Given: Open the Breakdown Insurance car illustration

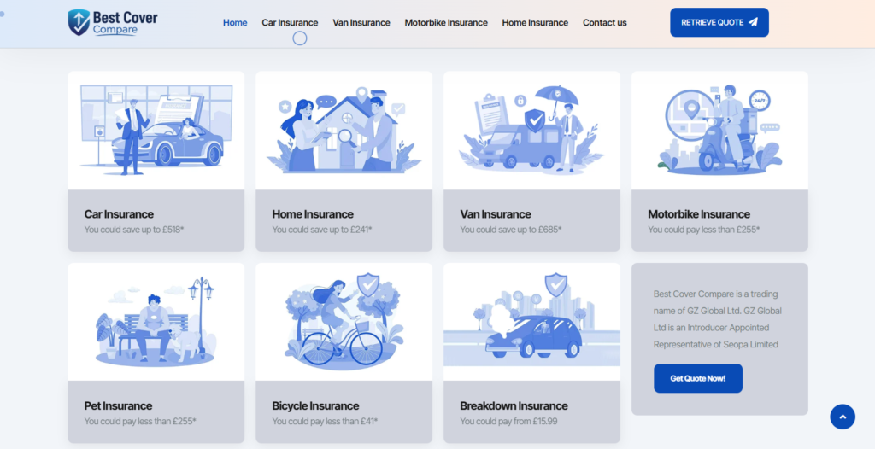Looking at the screenshot, I should 531,322.
